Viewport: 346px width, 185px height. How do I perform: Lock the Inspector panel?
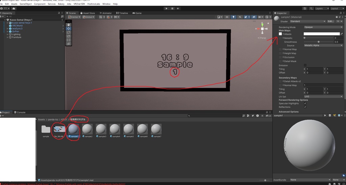pyautogui.click(x=340, y=13)
